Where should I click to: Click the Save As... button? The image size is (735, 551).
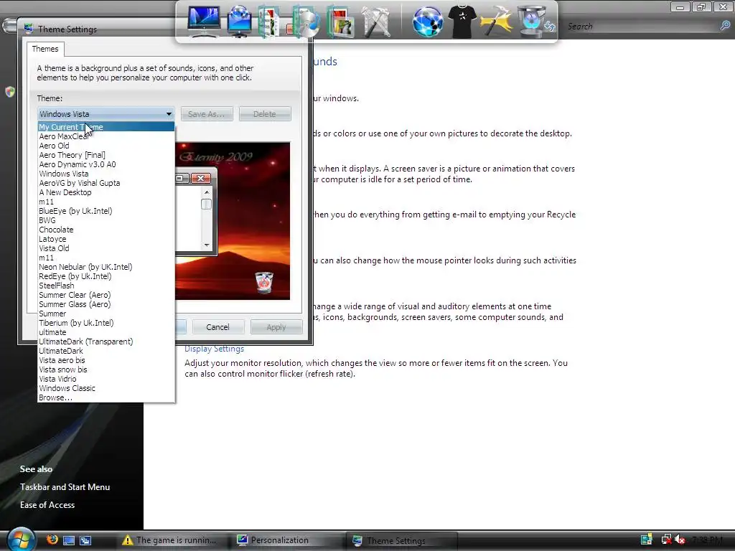(207, 114)
